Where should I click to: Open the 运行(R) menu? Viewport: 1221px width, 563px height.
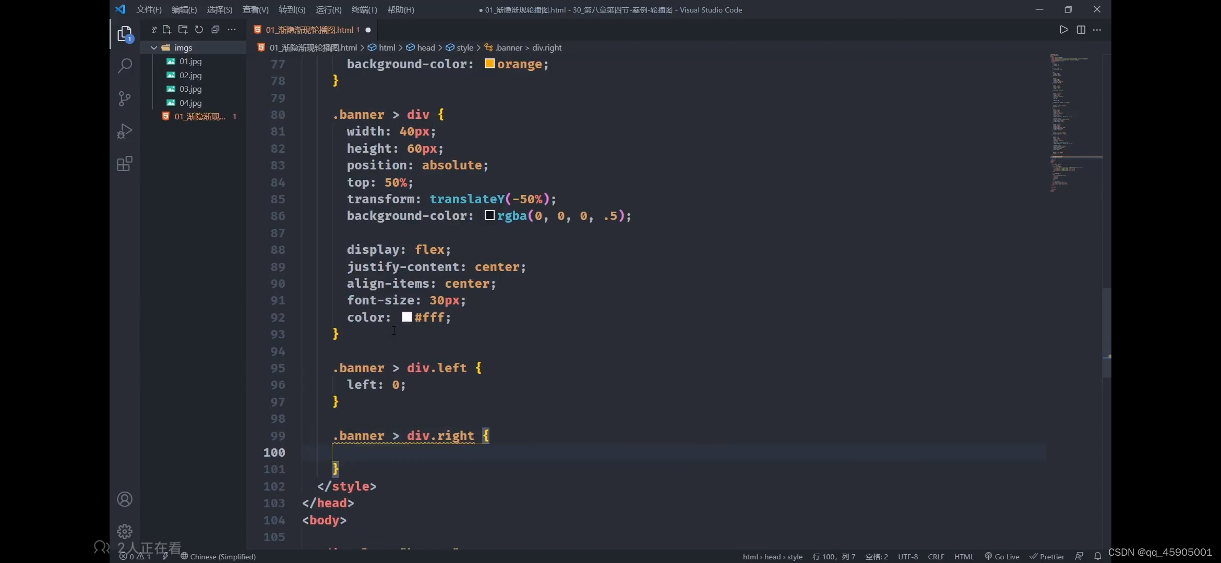tap(328, 9)
